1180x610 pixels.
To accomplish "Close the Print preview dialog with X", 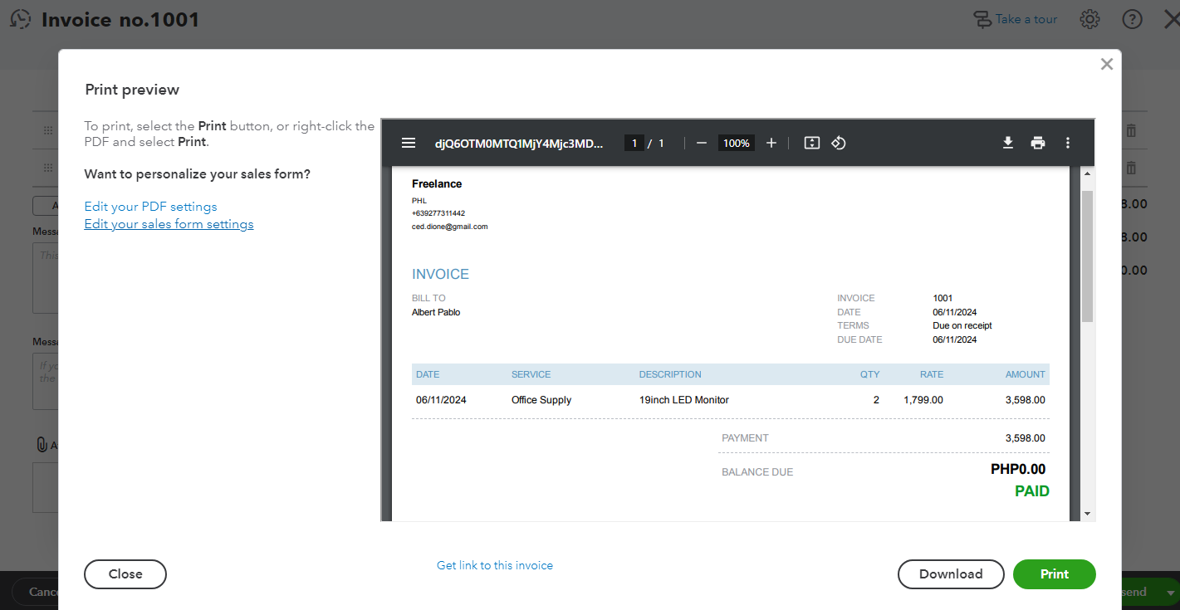I will click(x=1106, y=64).
